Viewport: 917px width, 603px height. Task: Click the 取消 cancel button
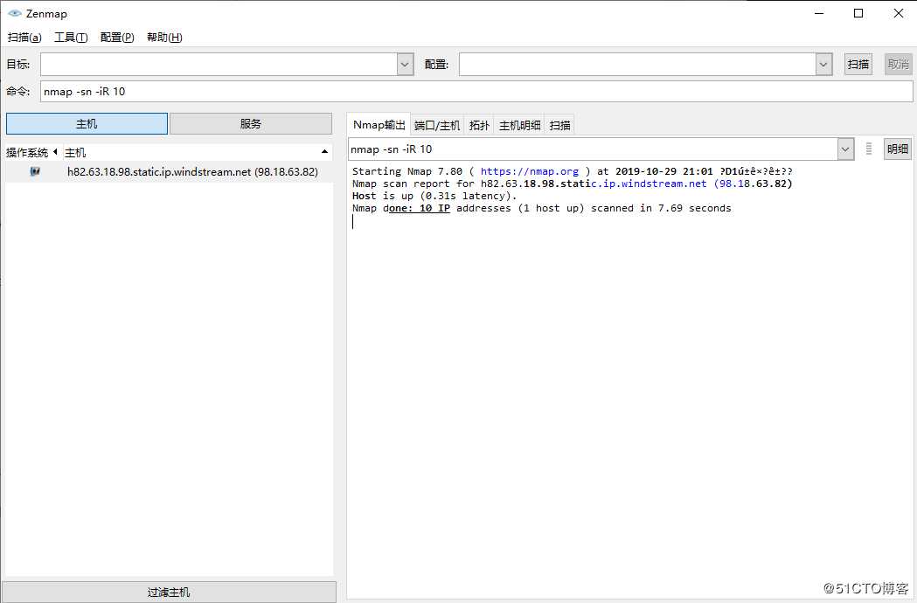pos(898,65)
